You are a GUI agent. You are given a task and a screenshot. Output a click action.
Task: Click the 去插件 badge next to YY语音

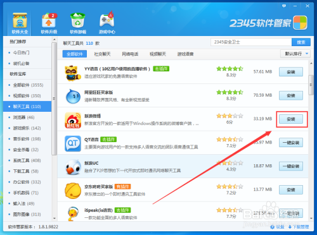tap(161, 69)
